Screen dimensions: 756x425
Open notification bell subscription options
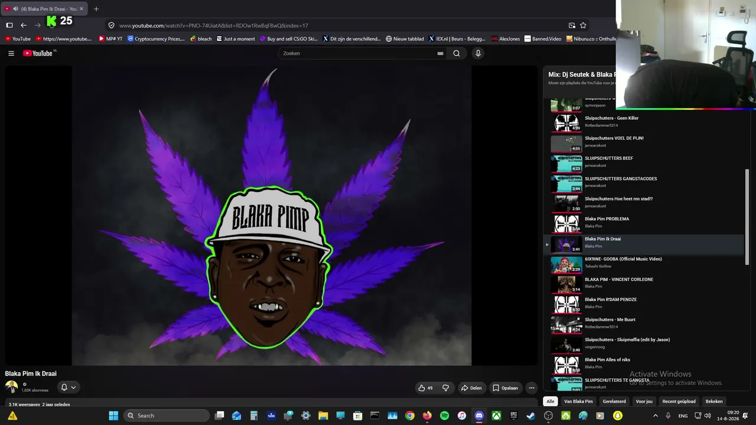click(68, 387)
